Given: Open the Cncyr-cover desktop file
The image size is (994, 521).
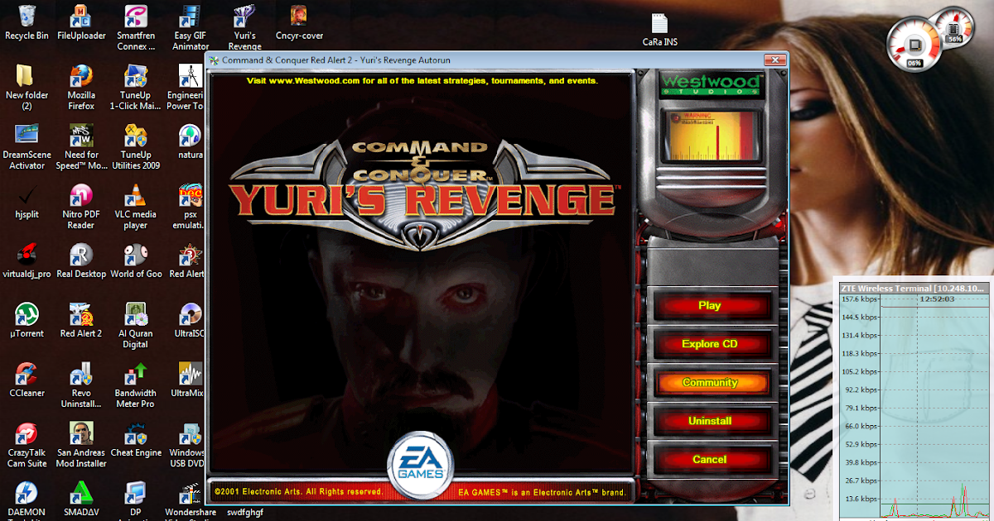Looking at the screenshot, I should tap(300, 22).
